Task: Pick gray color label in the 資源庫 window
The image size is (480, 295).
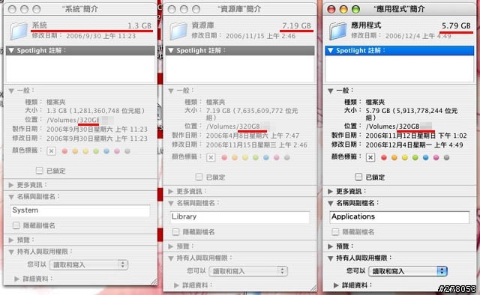Action: (286, 157)
